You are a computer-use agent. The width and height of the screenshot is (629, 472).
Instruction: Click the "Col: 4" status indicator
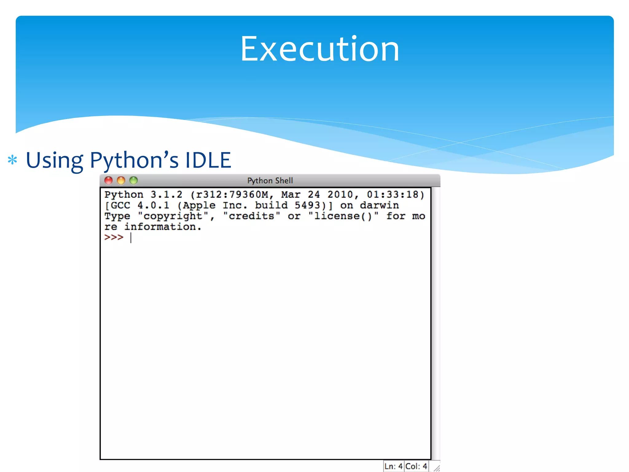point(416,466)
